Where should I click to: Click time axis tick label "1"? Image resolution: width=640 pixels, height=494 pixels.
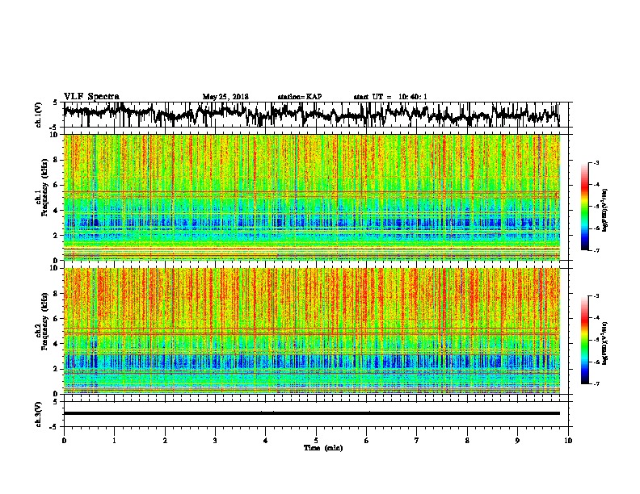pyautogui.click(x=114, y=441)
